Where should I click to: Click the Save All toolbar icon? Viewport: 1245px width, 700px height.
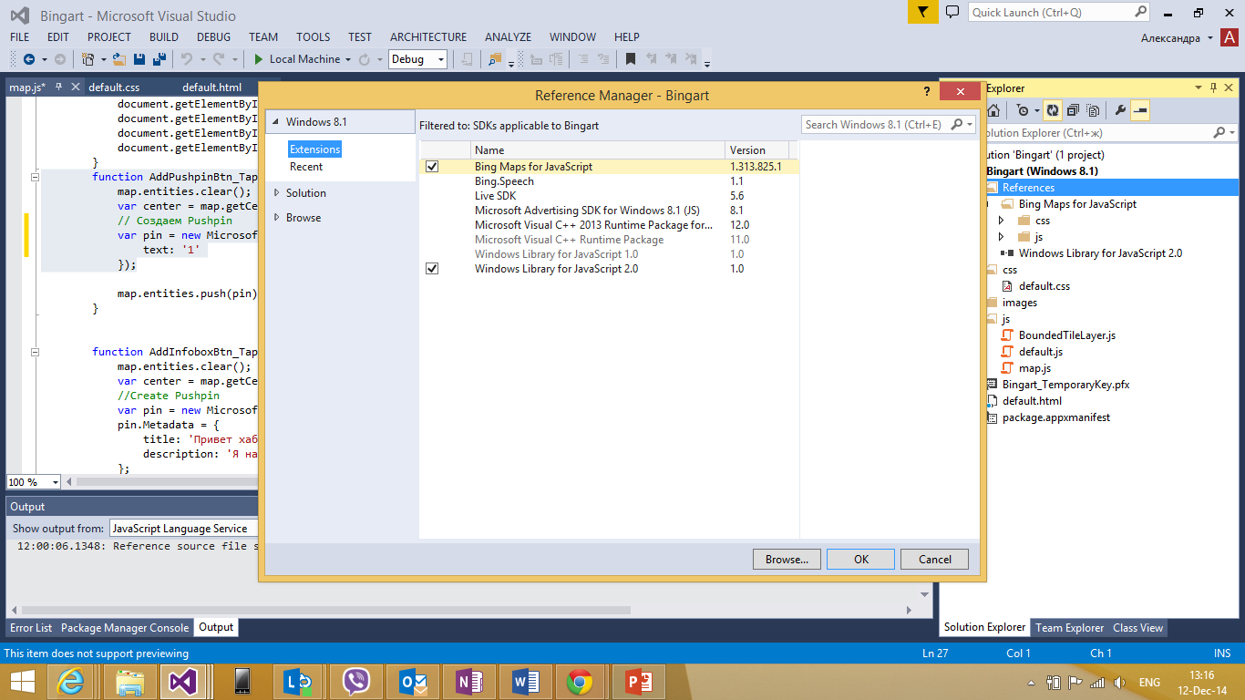[x=159, y=59]
